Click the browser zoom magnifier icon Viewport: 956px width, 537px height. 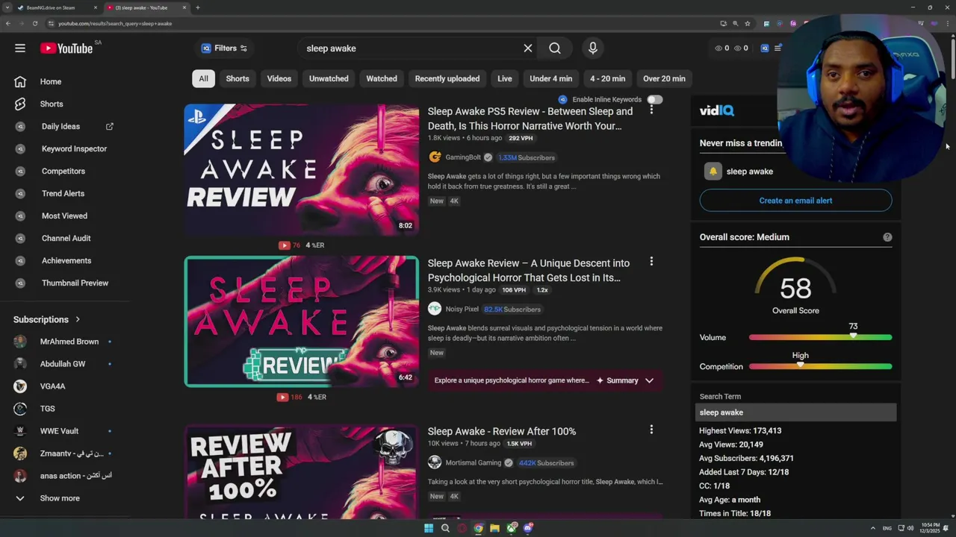point(735,24)
